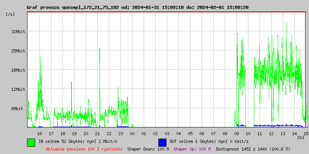The height and width of the screenshot is (154, 309).
Task: Click the hour 16 marker on time axis
Action: (39, 133)
